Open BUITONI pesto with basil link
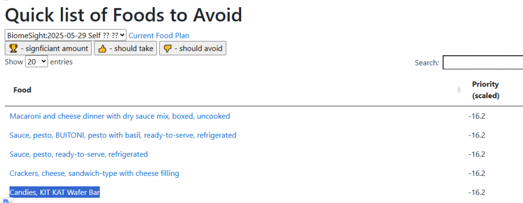Image resolution: width=523 pixels, height=203 pixels. coord(123,135)
